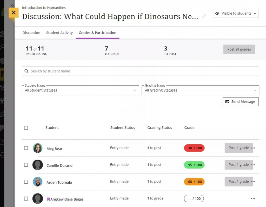Expand the Visible to students visibility dropdown
Viewport: 266px width, 207px height.
pyautogui.click(x=255, y=13)
